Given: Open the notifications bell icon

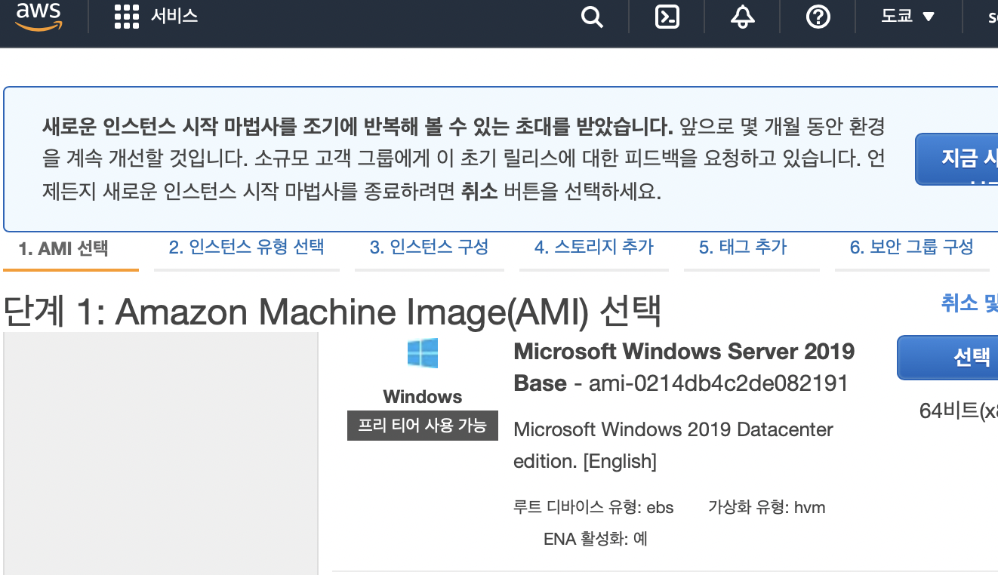Looking at the screenshot, I should coord(743,17).
